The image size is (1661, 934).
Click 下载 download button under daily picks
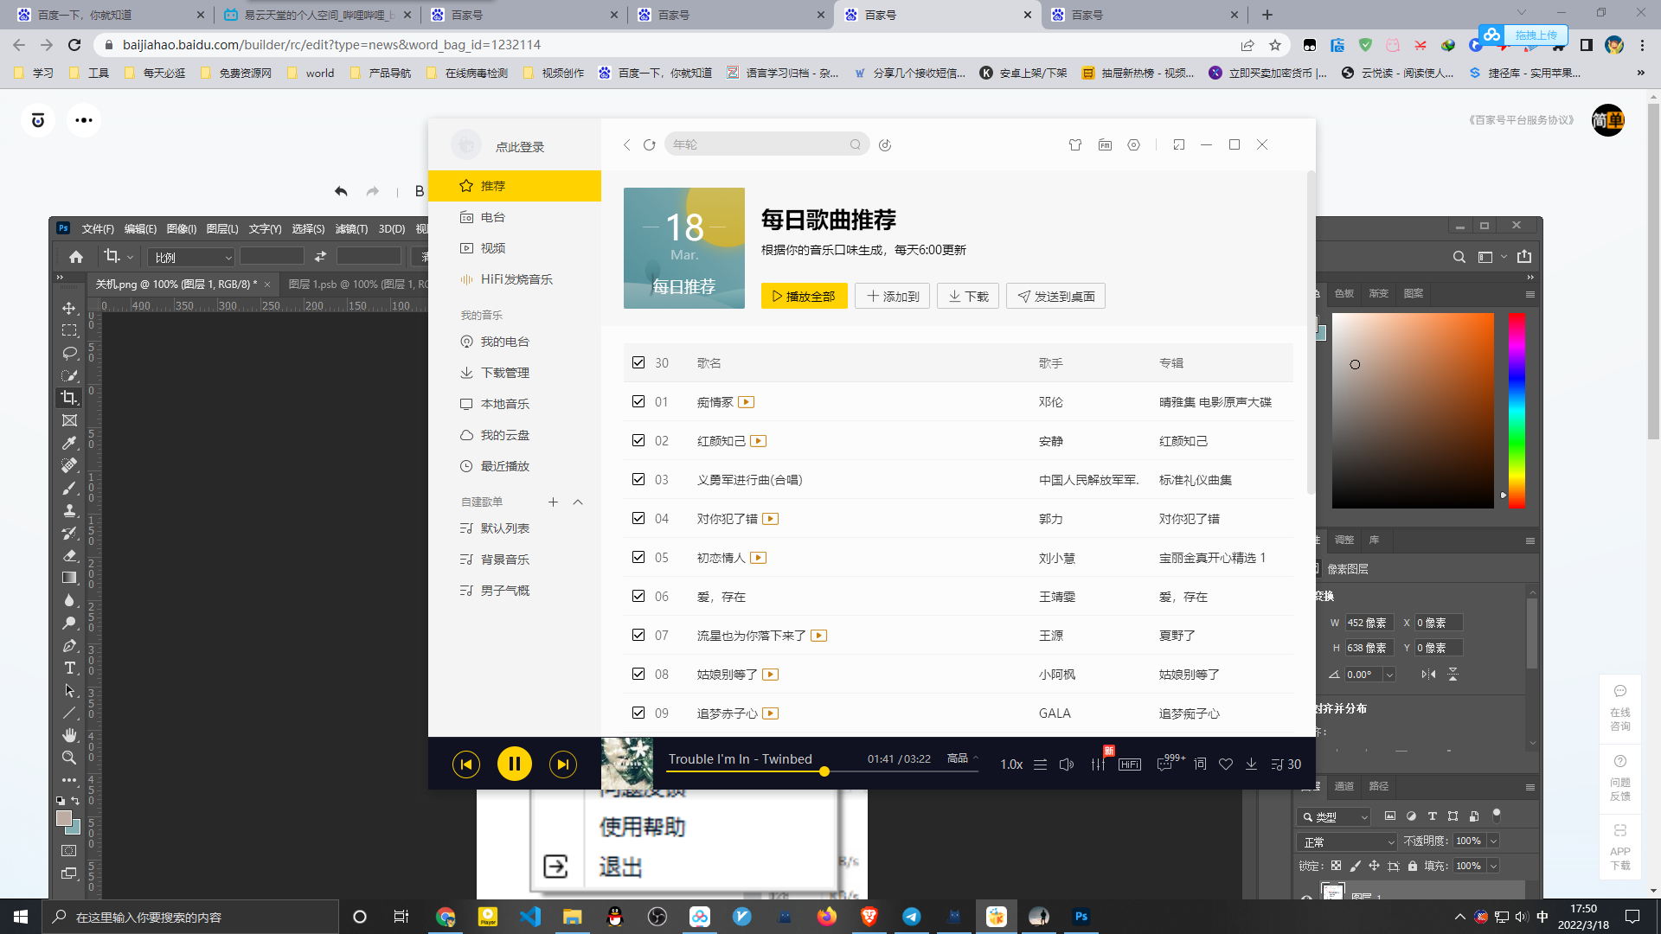(968, 296)
